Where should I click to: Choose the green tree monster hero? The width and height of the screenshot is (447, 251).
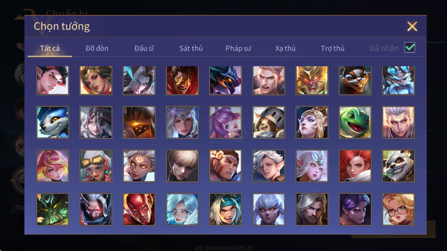(53, 209)
